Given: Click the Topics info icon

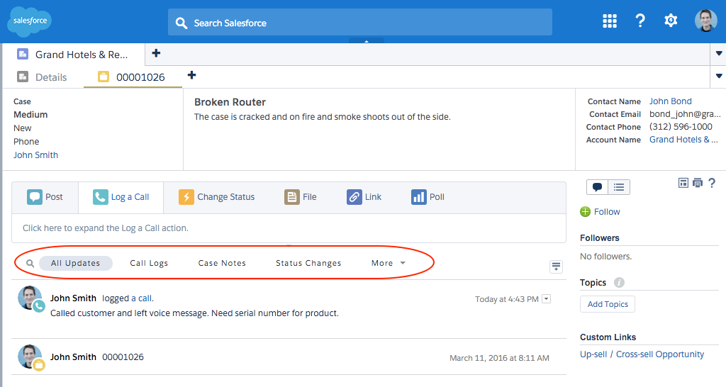Looking at the screenshot, I should pyautogui.click(x=619, y=282).
